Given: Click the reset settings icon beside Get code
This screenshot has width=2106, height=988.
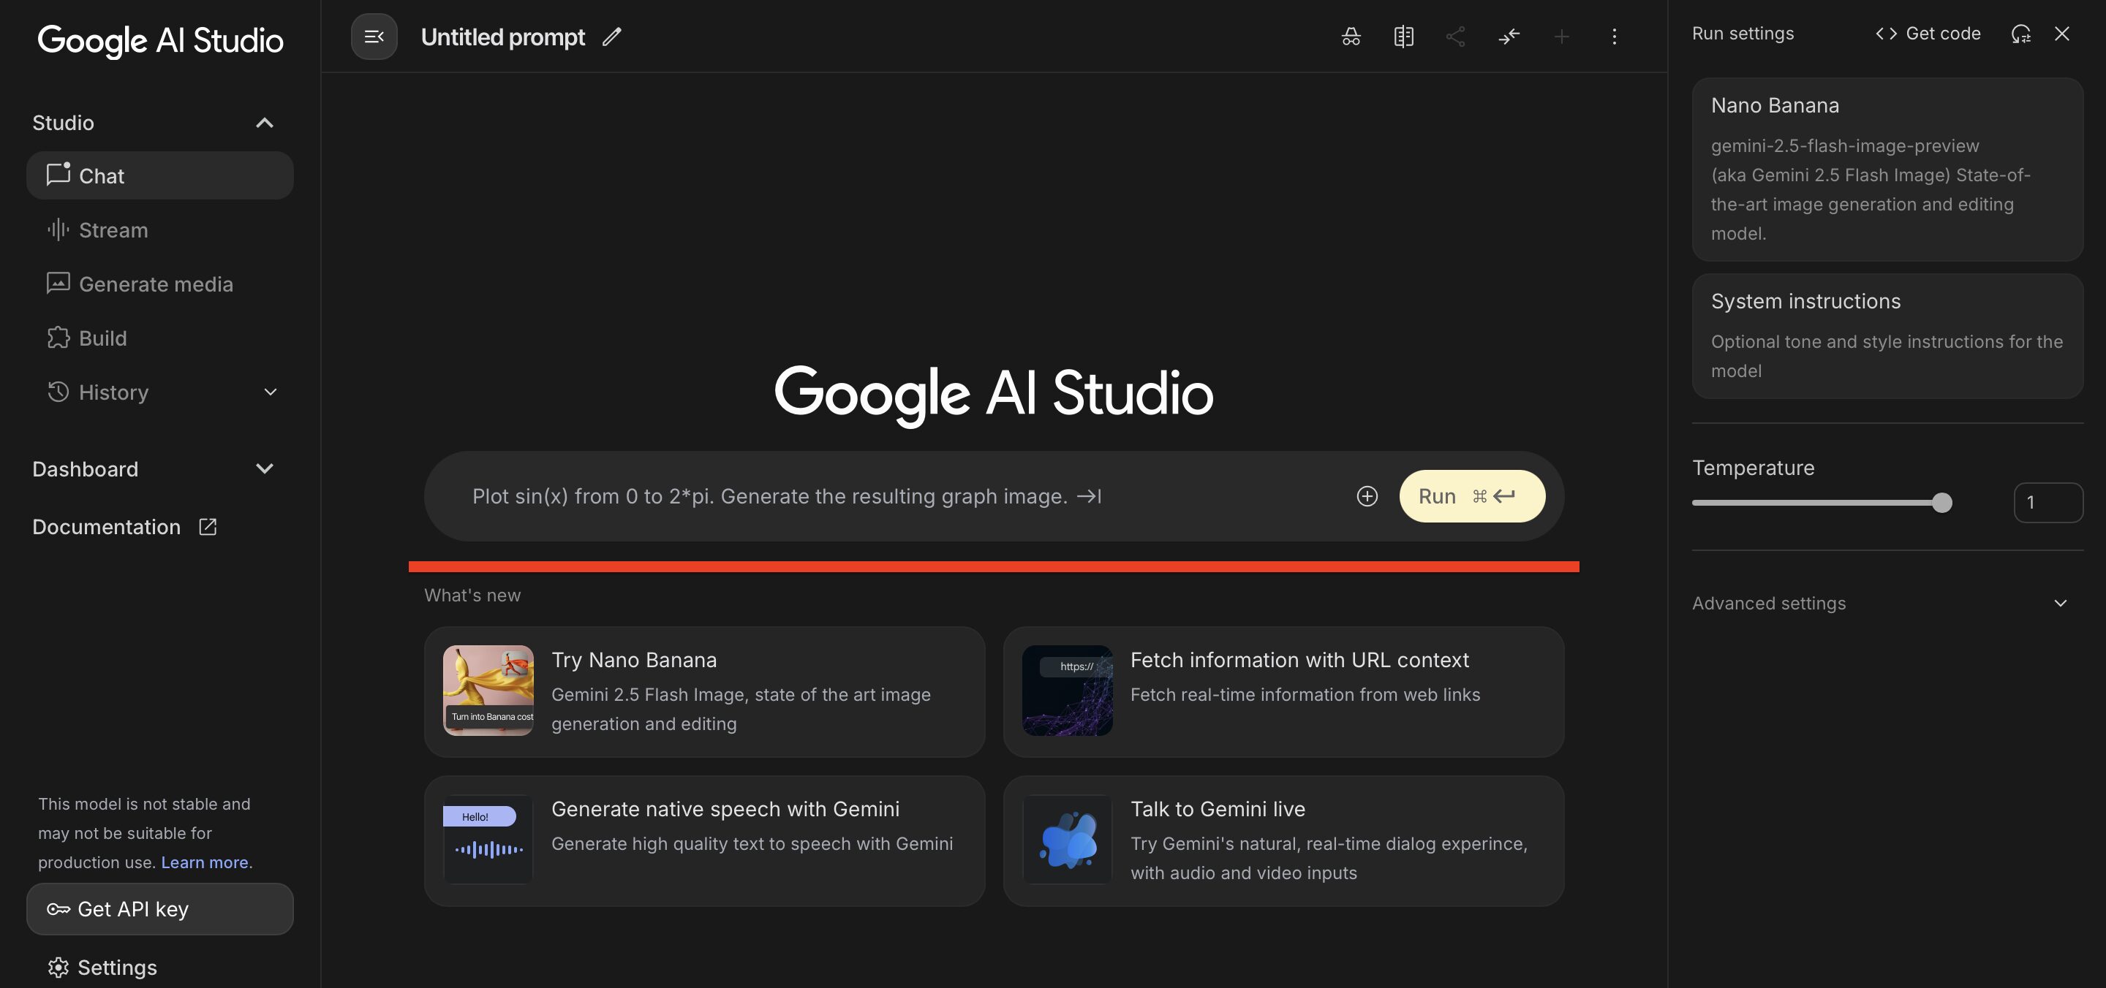Looking at the screenshot, I should tap(2020, 34).
